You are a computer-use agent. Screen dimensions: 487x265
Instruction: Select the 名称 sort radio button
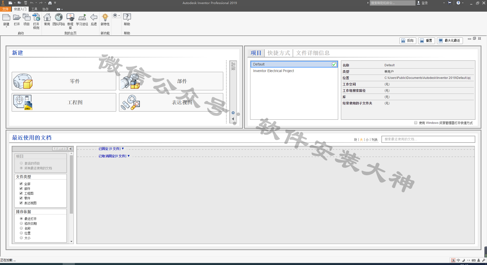[x=21, y=228]
